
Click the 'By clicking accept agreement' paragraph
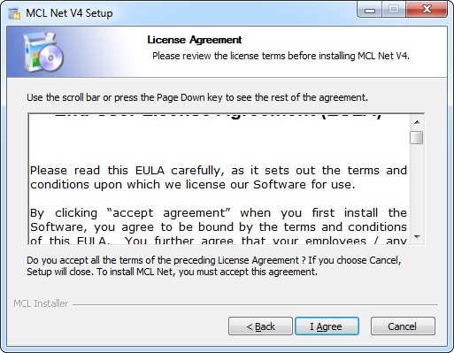[x=219, y=226]
